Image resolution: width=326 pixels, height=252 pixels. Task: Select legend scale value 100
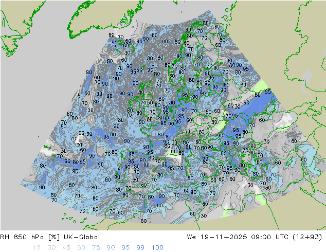[157, 248]
